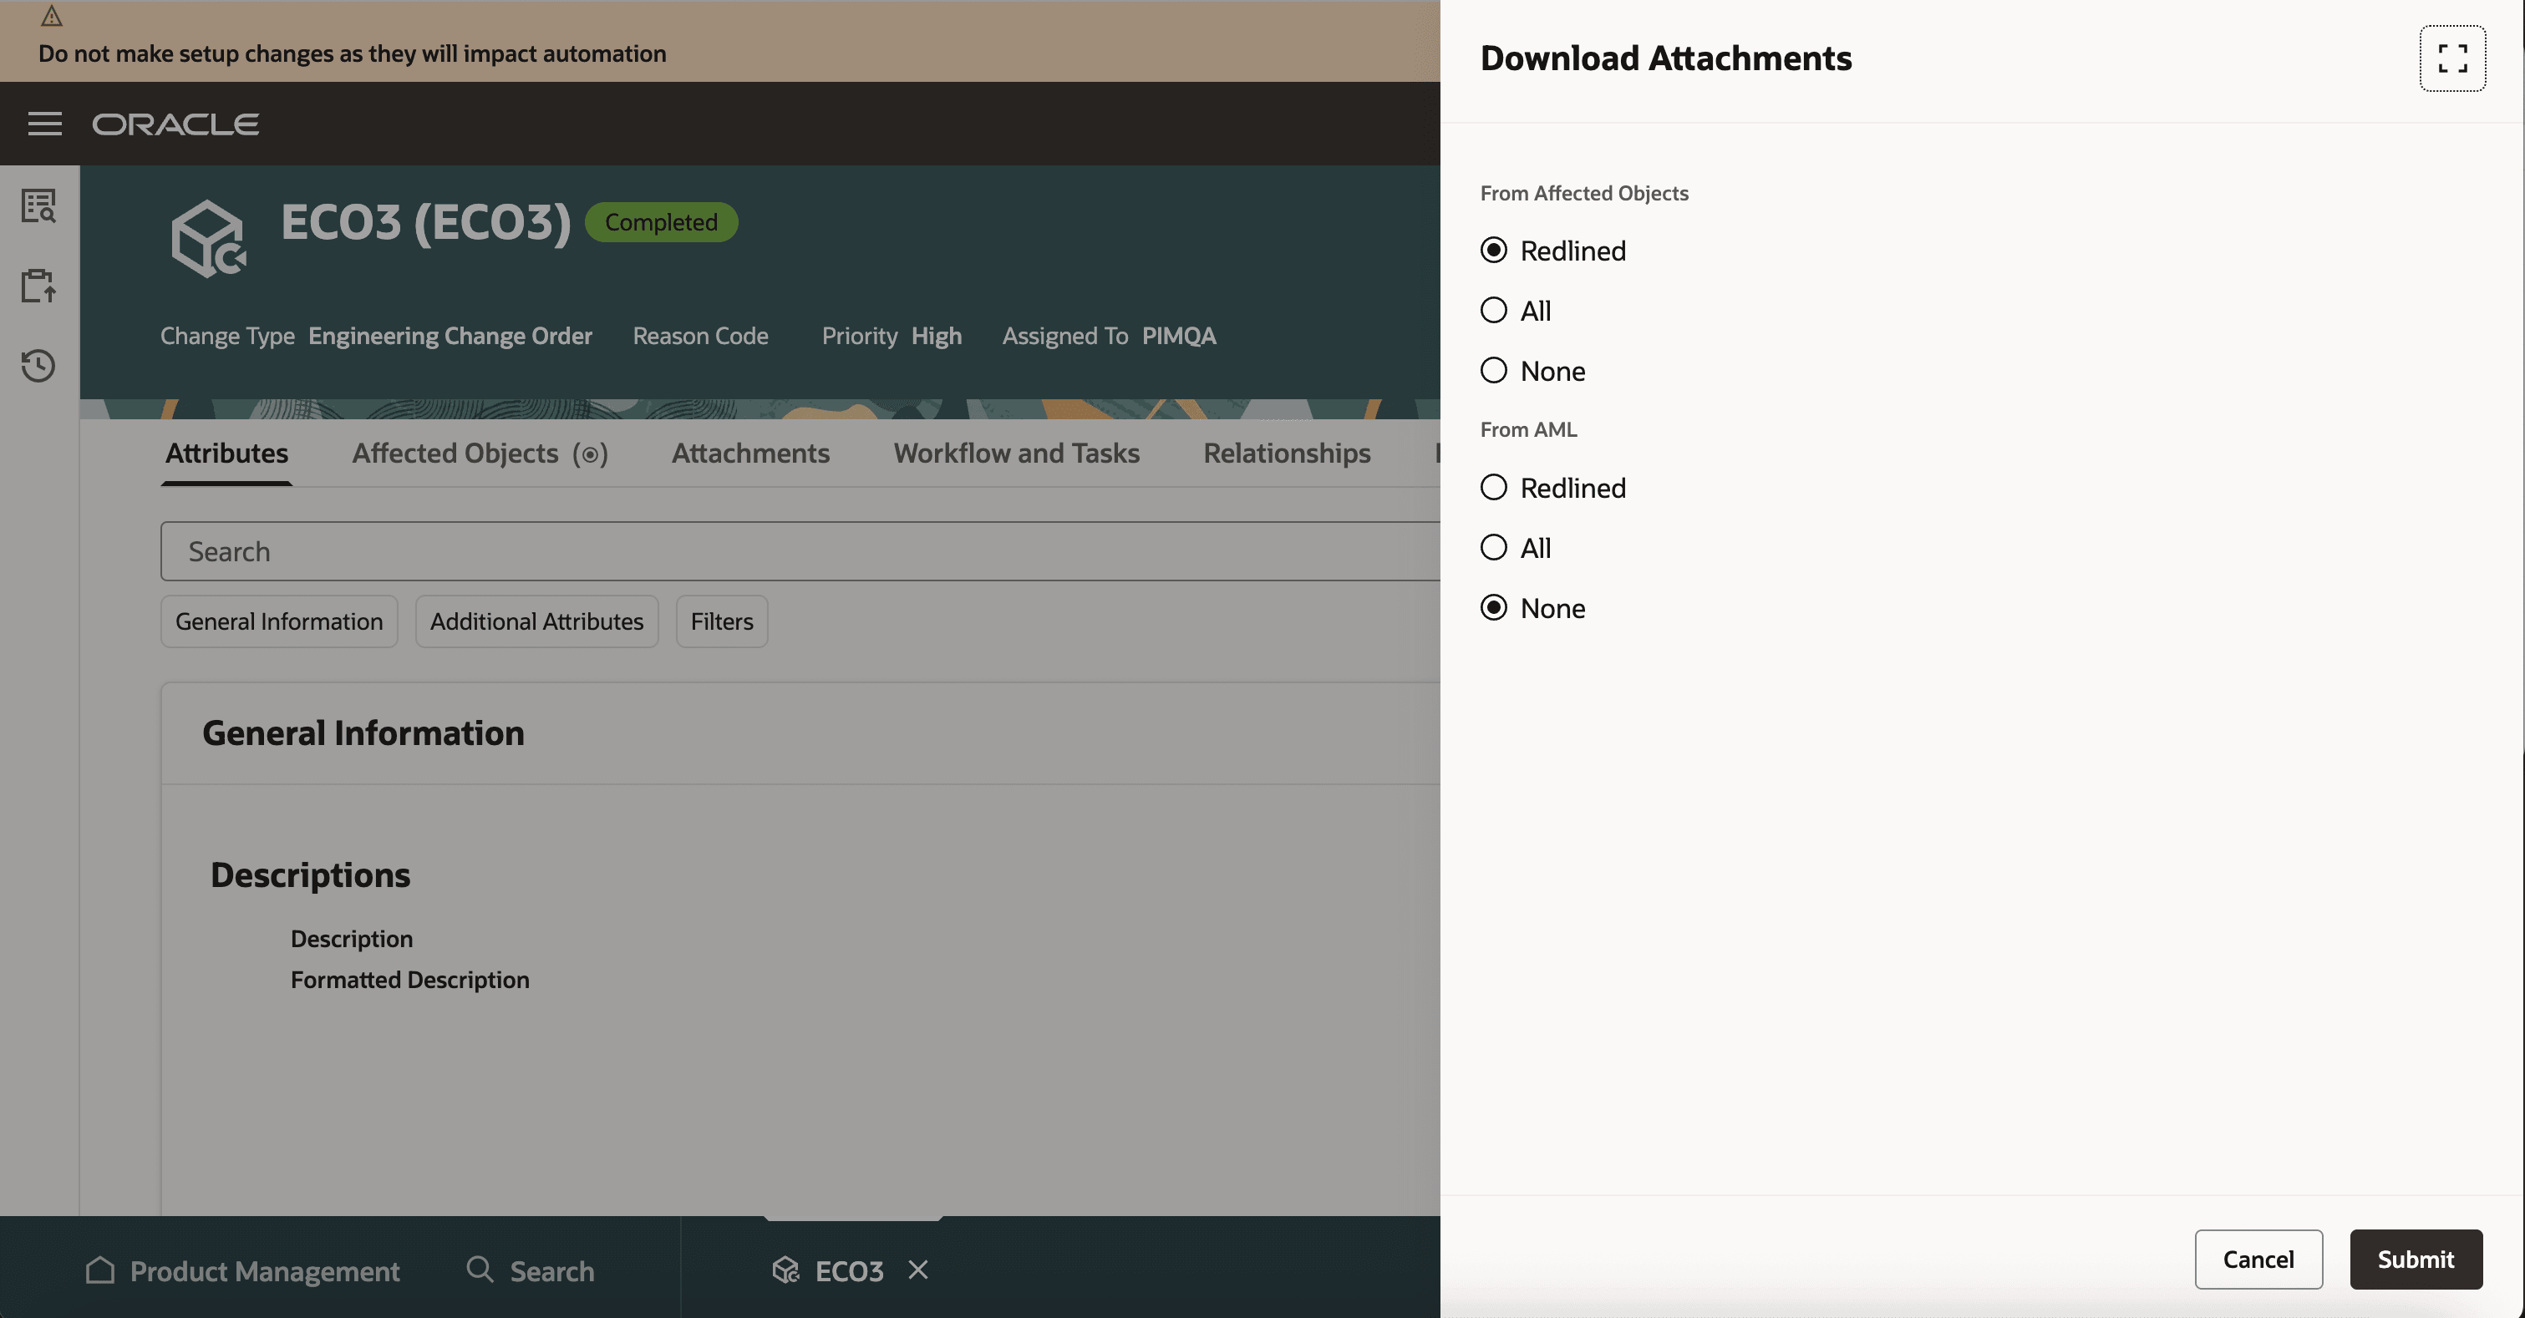Image resolution: width=2525 pixels, height=1318 pixels.
Task: Open the navigation hamburger menu
Action: (x=44, y=124)
